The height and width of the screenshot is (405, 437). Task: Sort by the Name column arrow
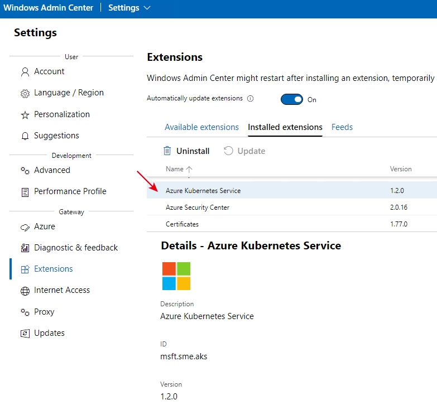tap(189, 169)
